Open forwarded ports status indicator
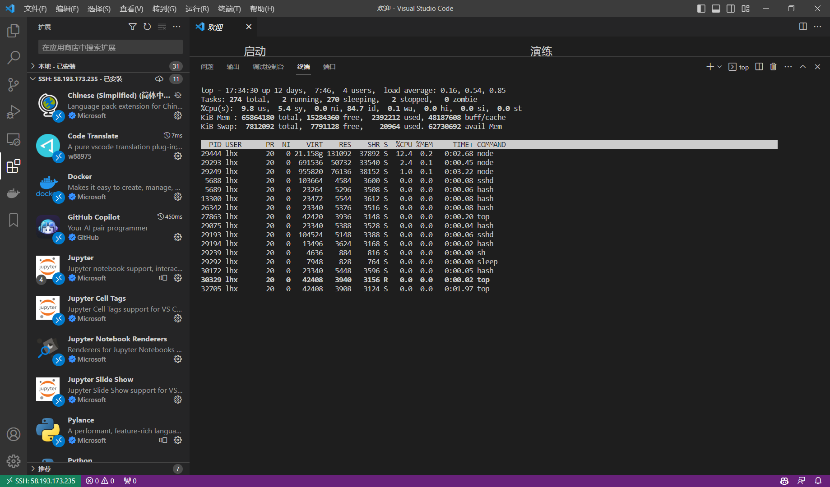The width and height of the screenshot is (830, 487). pos(130,481)
